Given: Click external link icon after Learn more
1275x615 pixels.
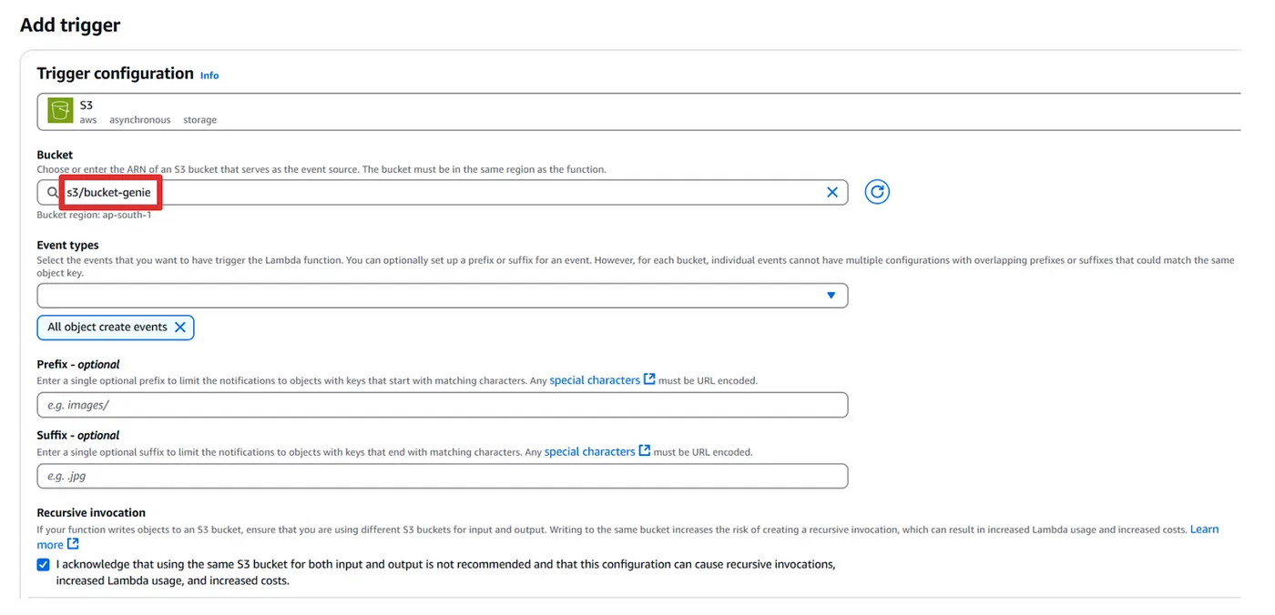Looking at the screenshot, I should click(x=73, y=544).
